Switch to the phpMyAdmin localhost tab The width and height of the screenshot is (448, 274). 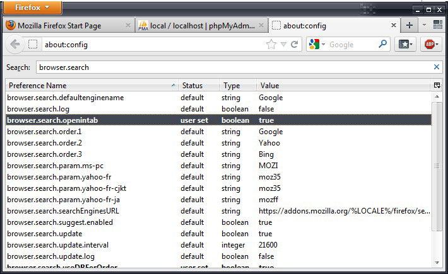pos(201,26)
